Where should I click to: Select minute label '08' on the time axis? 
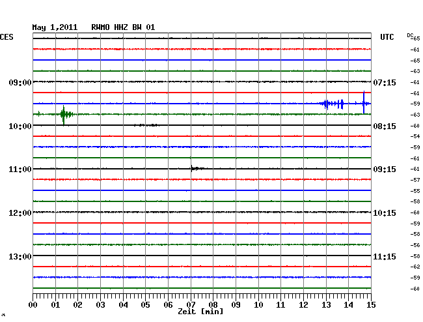click(x=213, y=304)
